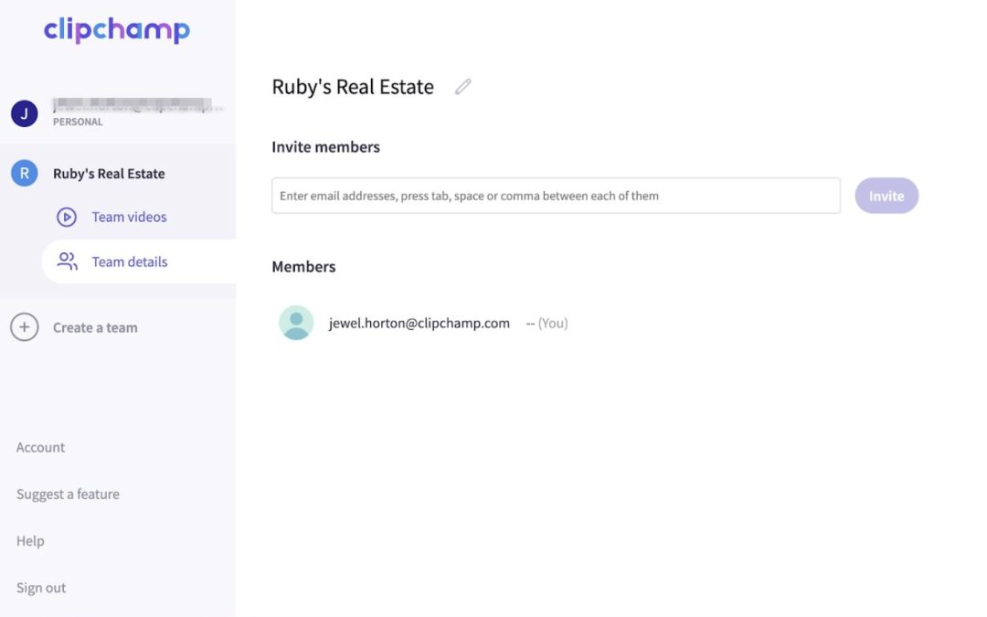Click the Invite members heading

(x=326, y=146)
